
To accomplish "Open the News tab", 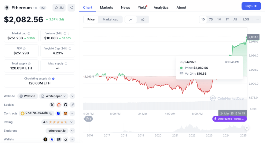I will click(x=126, y=8).
